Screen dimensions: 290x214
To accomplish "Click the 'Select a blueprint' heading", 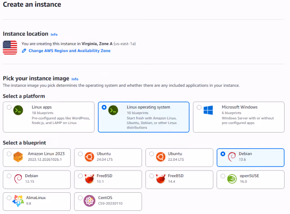I will [24, 143].
